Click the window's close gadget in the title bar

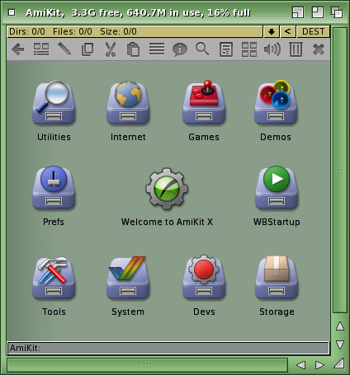pyautogui.click(x=12, y=12)
